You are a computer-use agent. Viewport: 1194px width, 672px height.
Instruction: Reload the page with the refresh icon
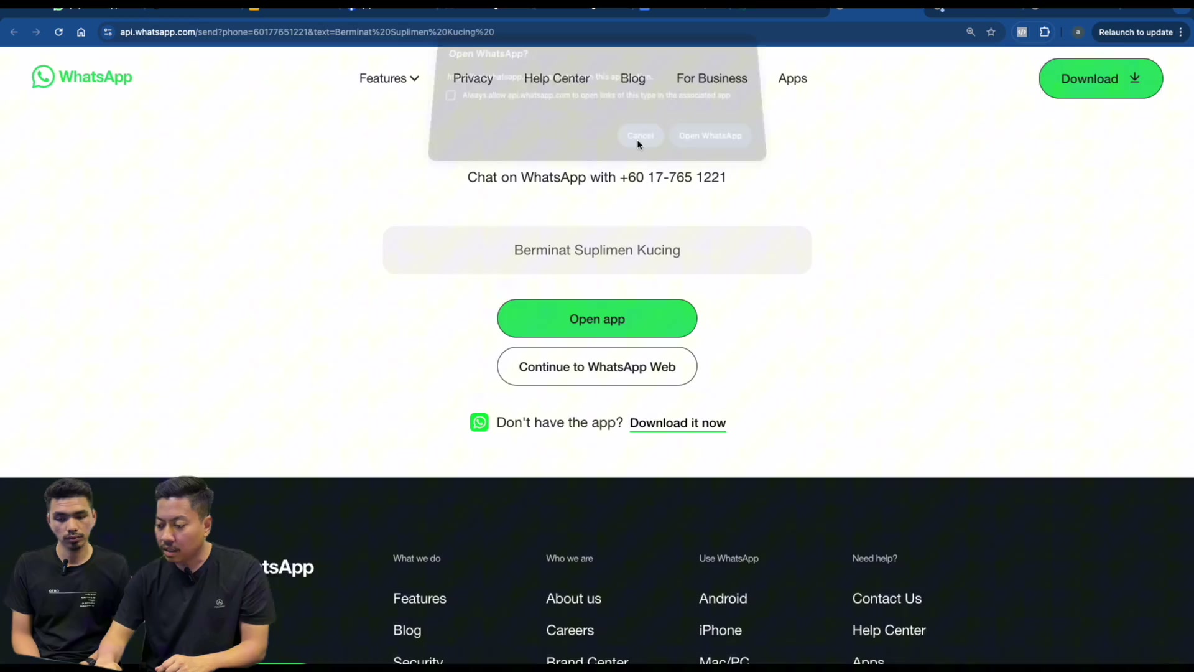click(x=58, y=32)
